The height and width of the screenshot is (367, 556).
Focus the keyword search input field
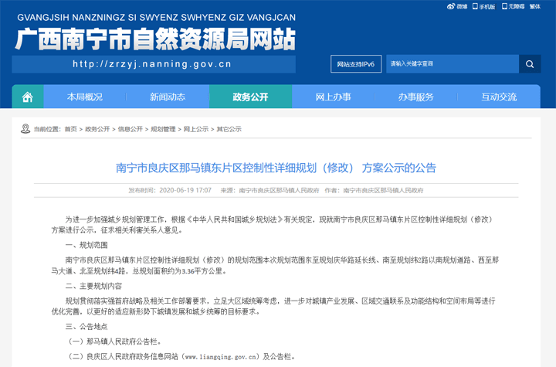click(453, 64)
